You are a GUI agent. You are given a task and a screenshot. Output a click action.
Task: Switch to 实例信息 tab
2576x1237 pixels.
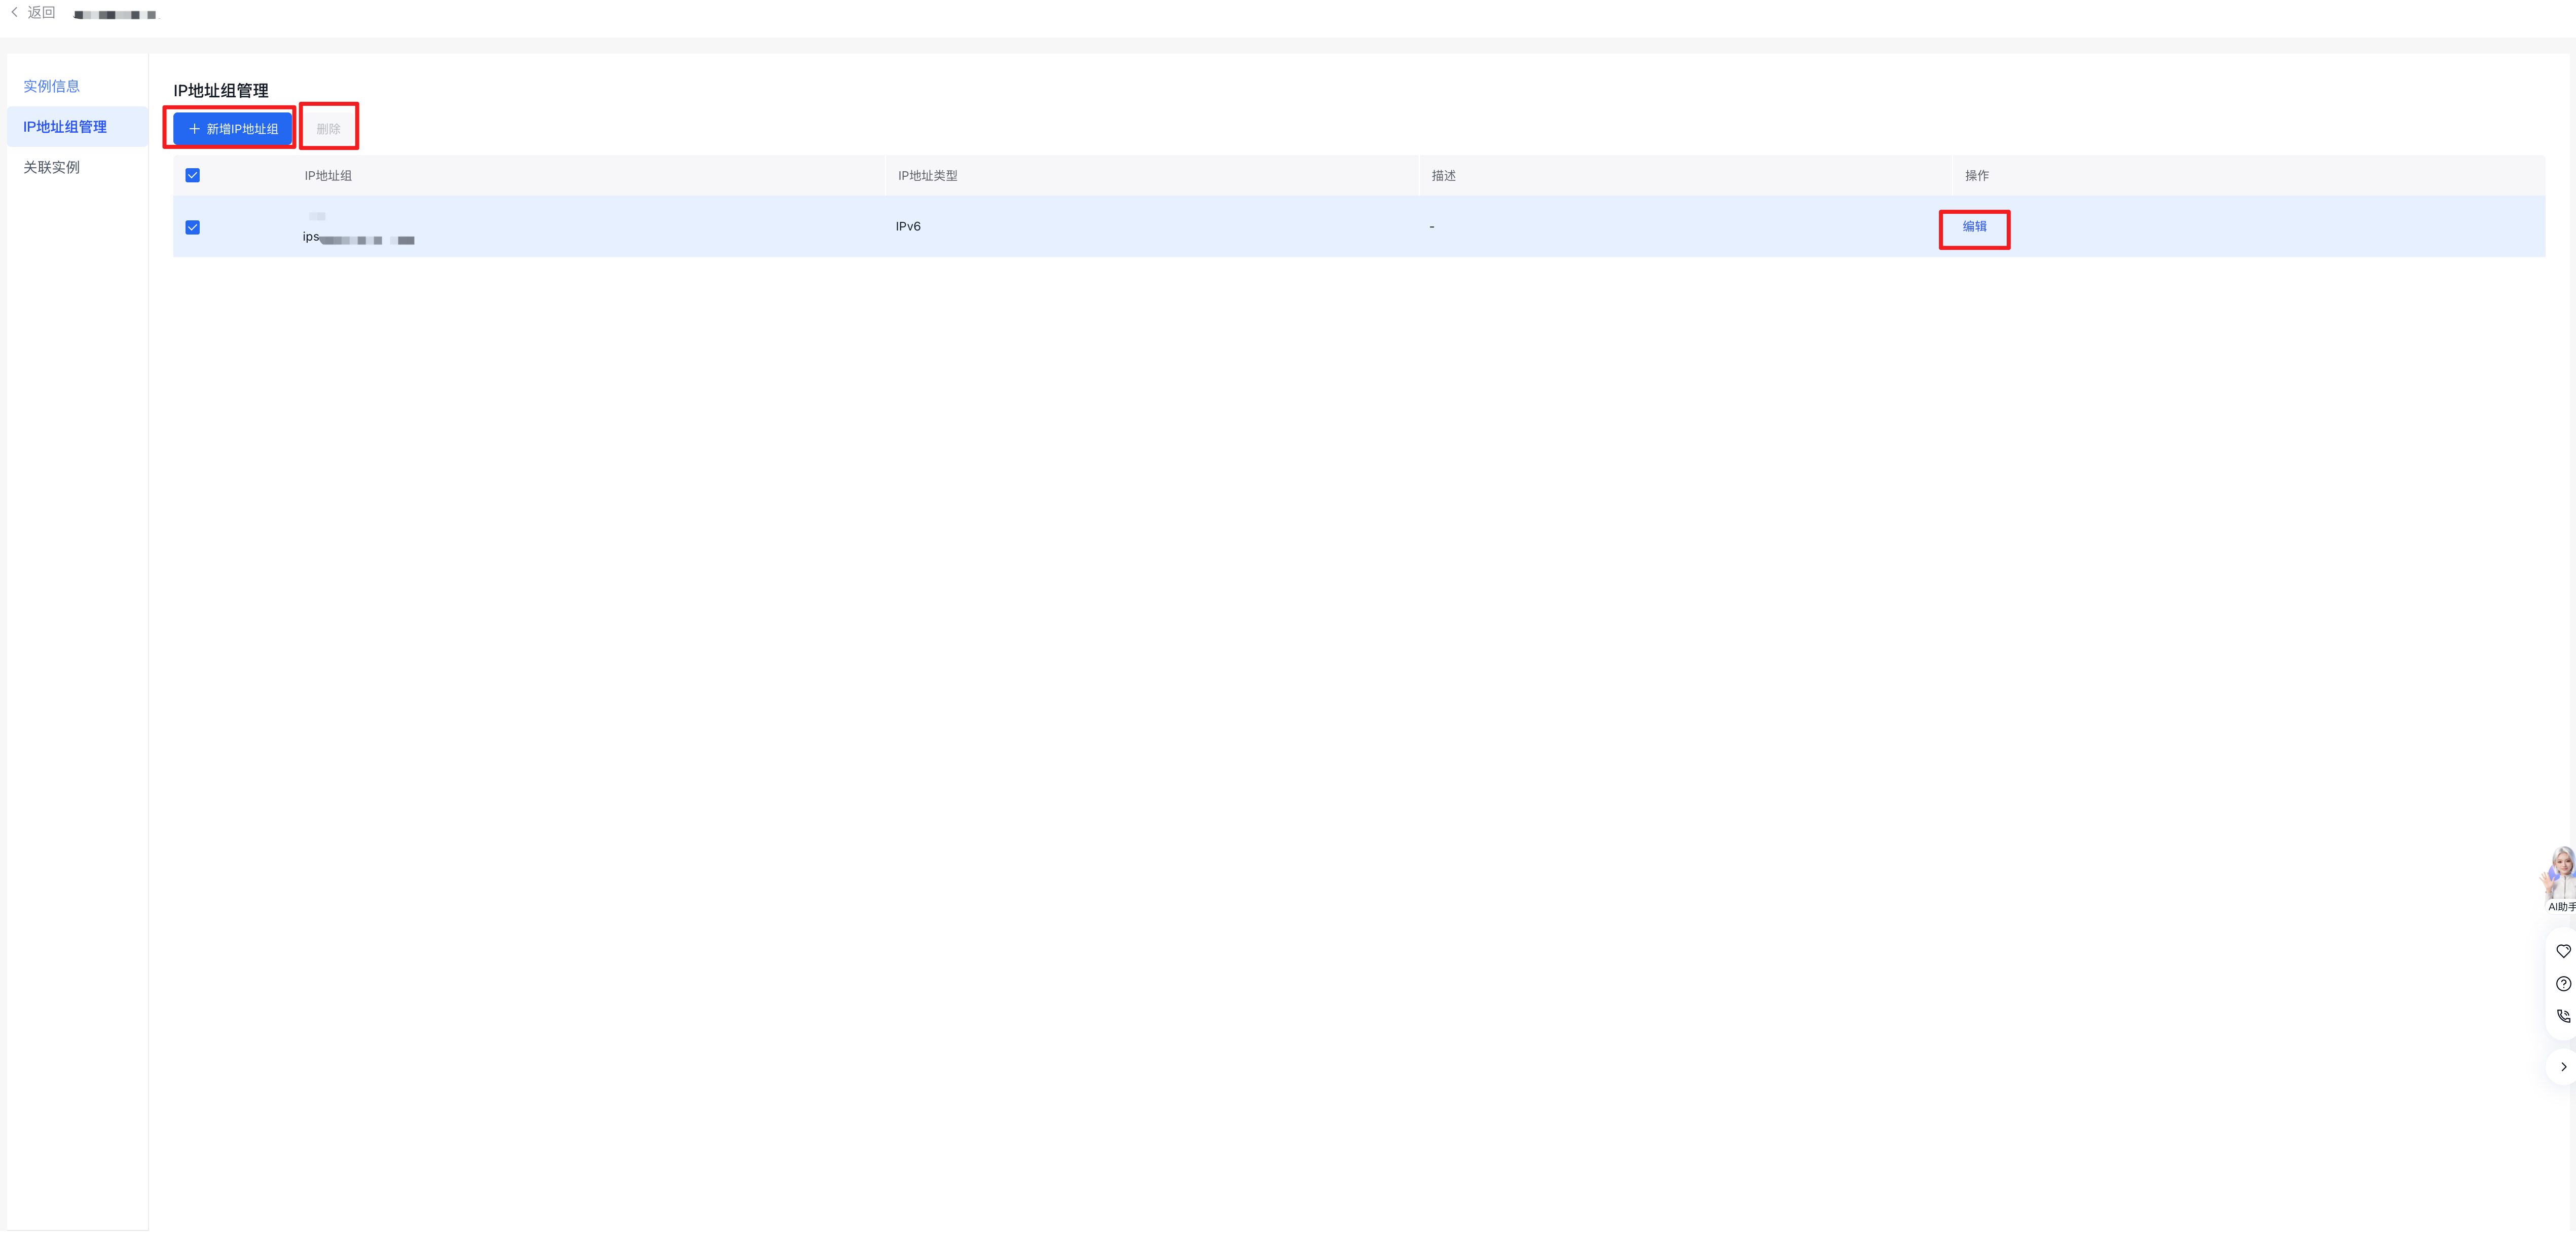point(52,87)
